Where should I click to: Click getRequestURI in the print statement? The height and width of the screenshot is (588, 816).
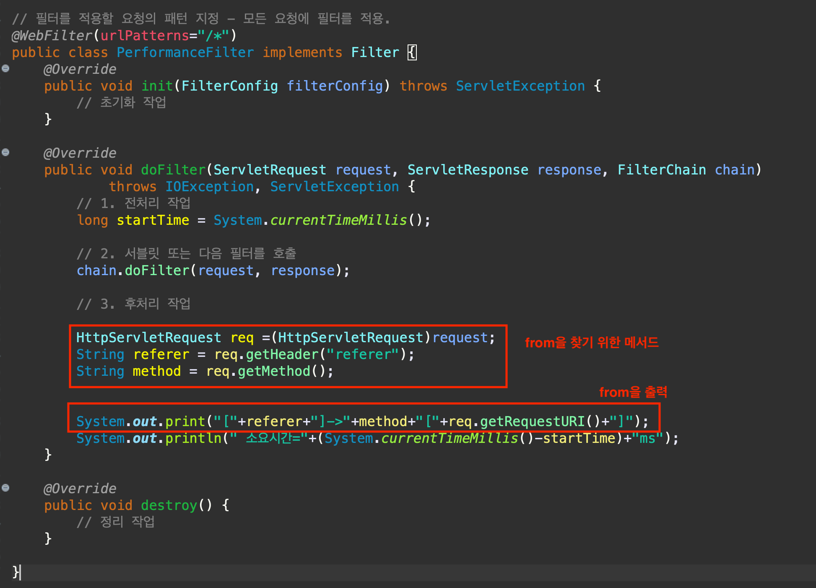tap(532, 421)
